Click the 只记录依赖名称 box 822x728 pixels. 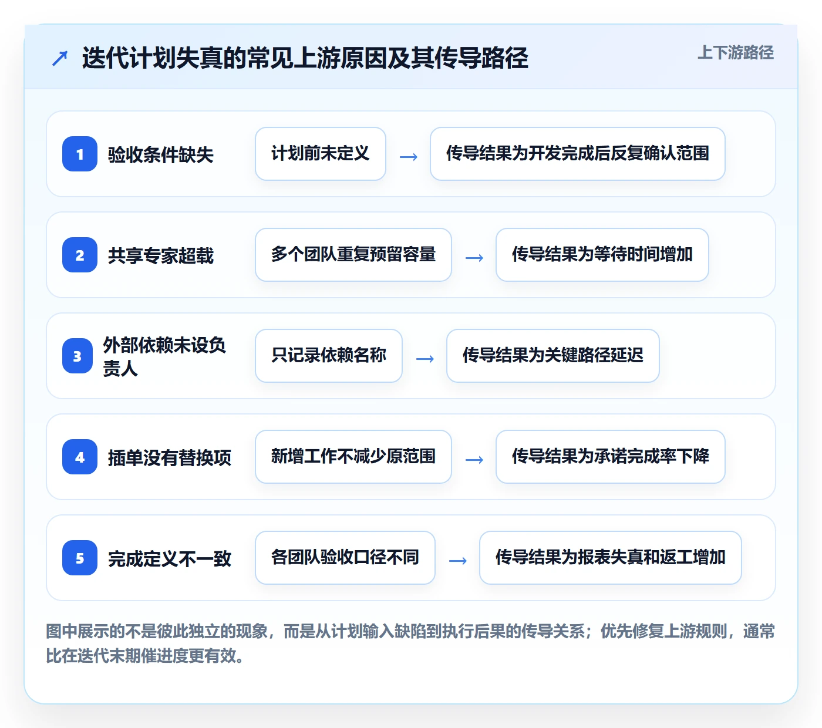click(329, 356)
